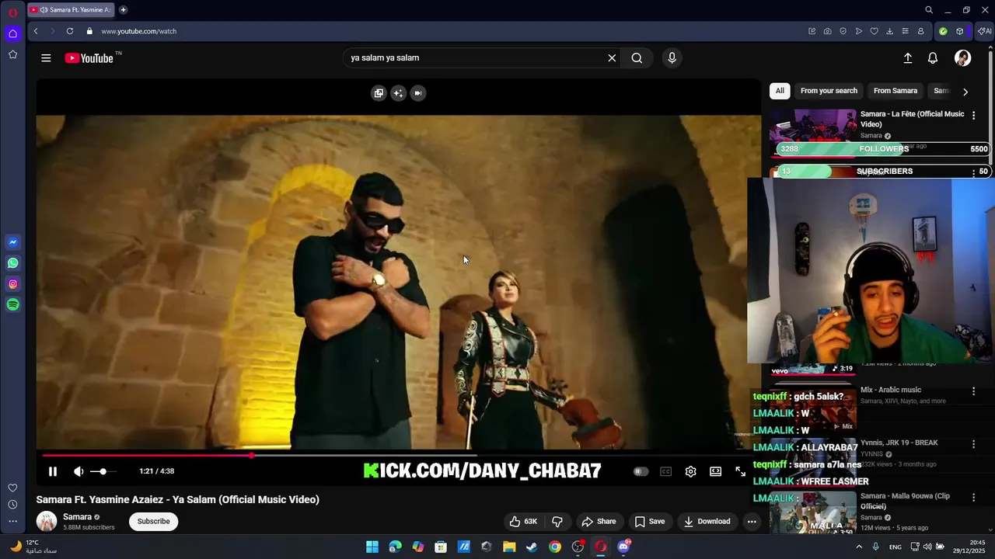Open Malla 9ouwa video options menu
Screen dimensions: 995x559
[x=973, y=498]
